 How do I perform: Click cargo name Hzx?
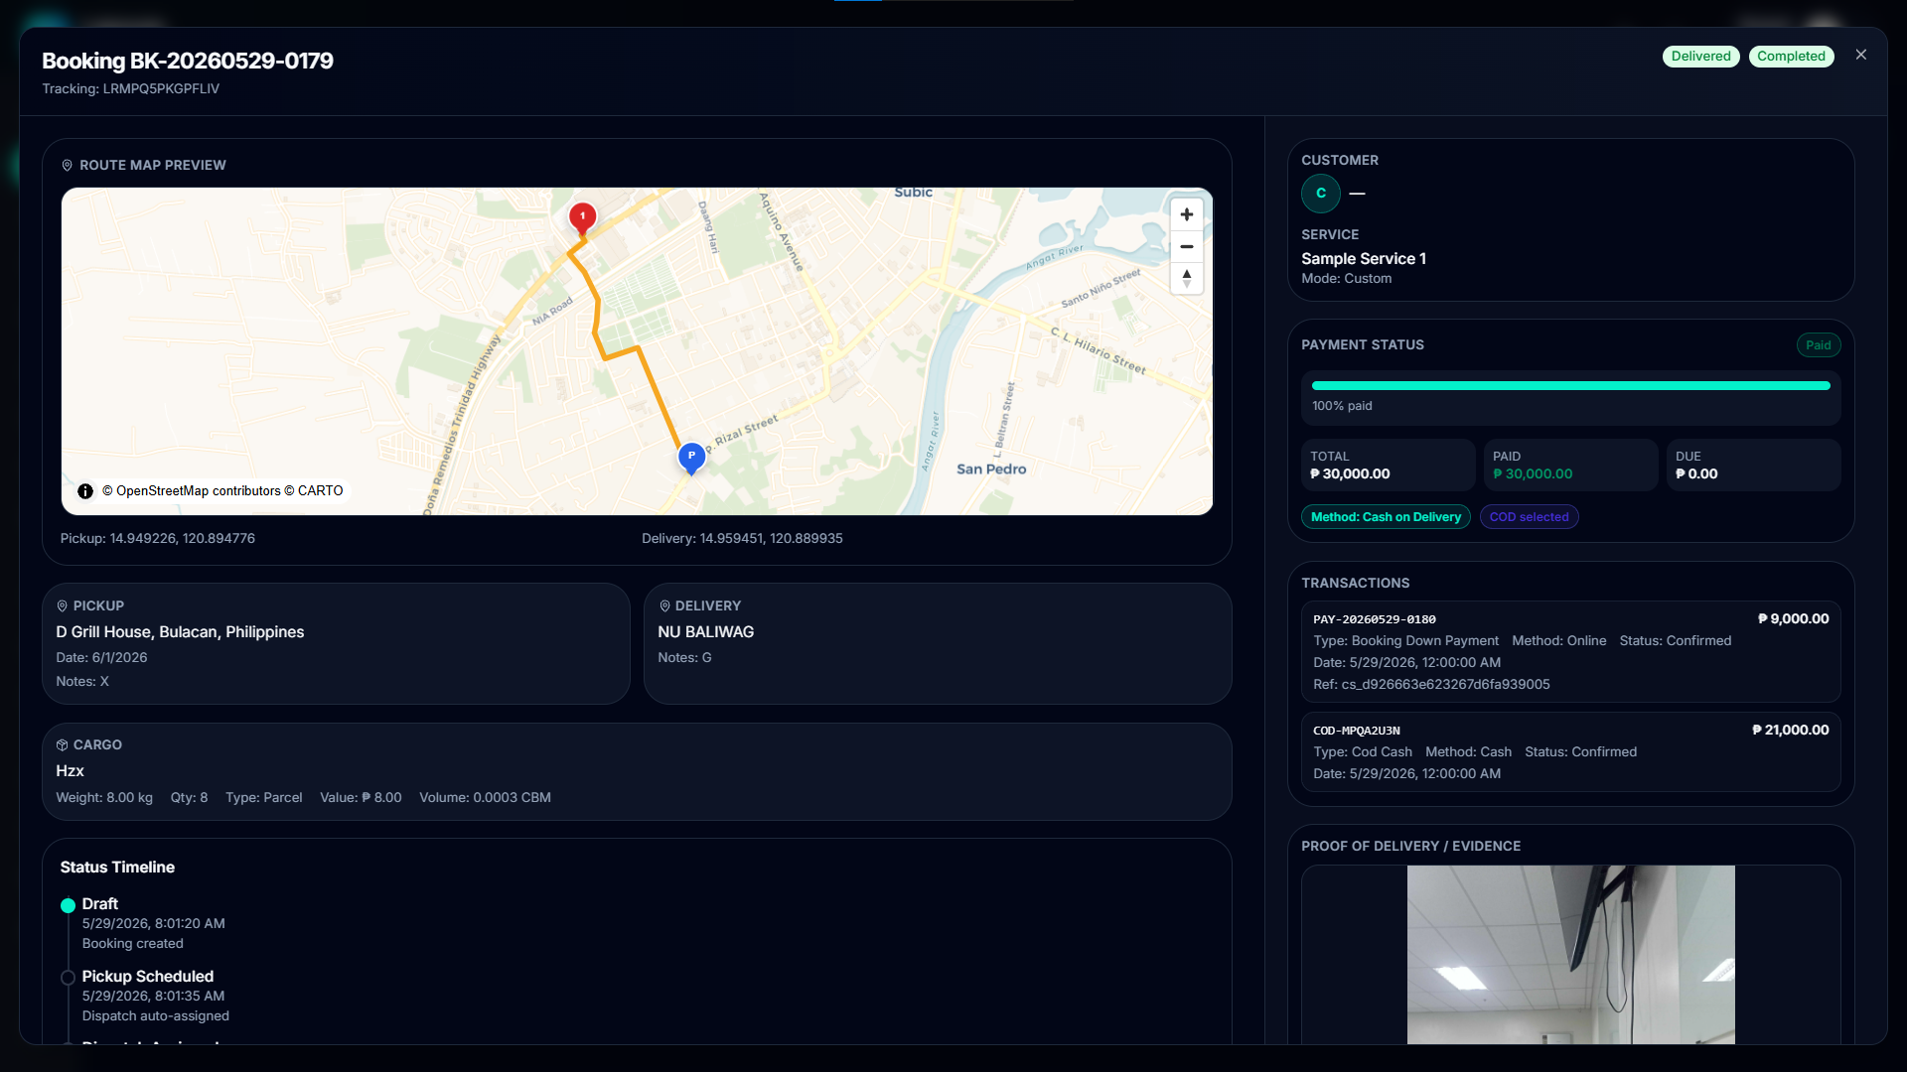(x=70, y=771)
